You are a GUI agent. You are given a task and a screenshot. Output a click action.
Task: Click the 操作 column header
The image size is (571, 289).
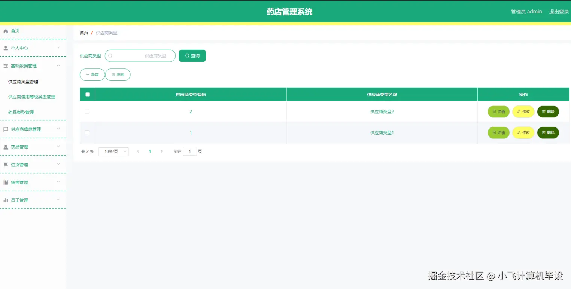[x=523, y=95]
